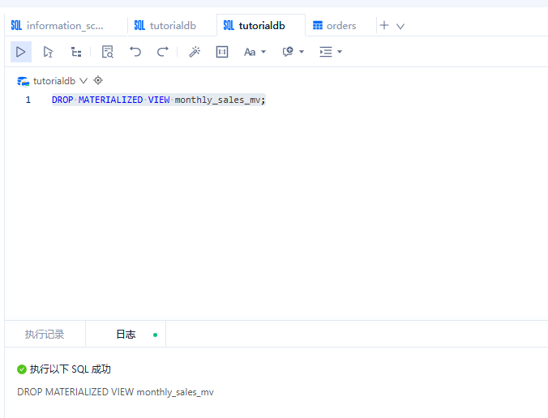Click line number 1 in editor
548x418 pixels.
pos(28,100)
